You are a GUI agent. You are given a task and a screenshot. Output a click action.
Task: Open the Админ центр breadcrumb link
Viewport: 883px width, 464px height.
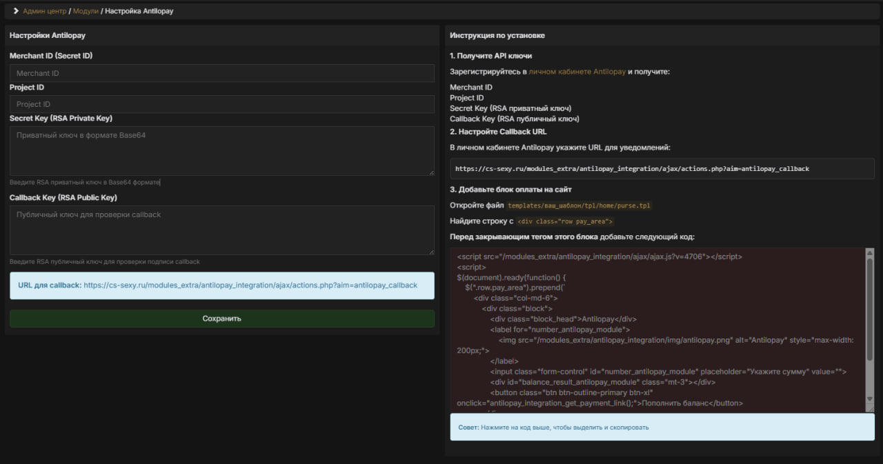tap(44, 11)
